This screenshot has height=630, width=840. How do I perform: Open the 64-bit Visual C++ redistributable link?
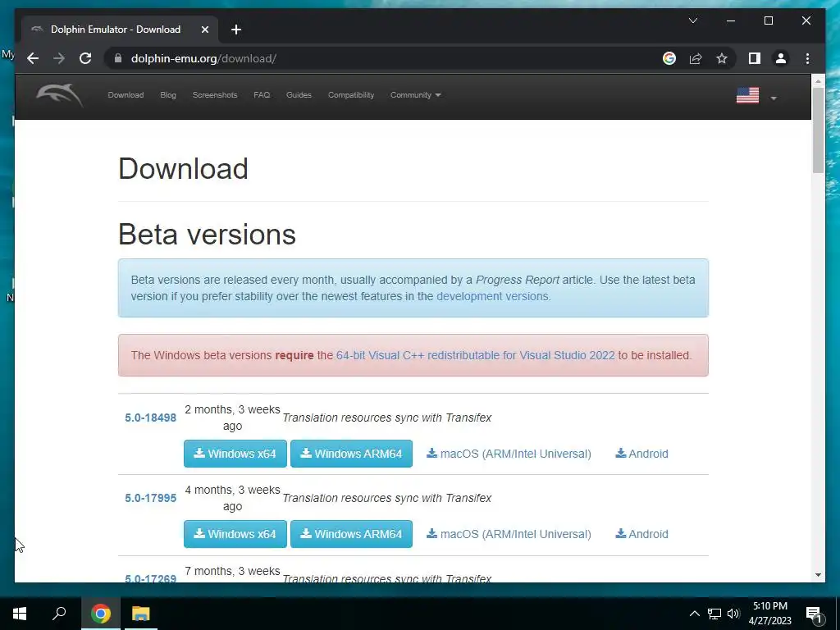tap(475, 355)
